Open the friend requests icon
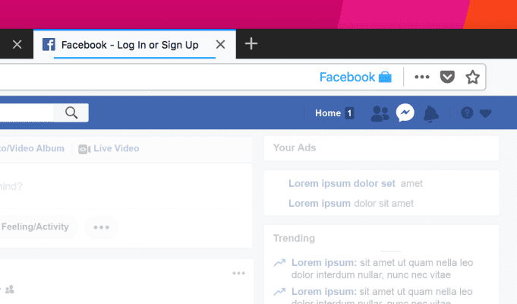517x304 pixels. tap(380, 114)
